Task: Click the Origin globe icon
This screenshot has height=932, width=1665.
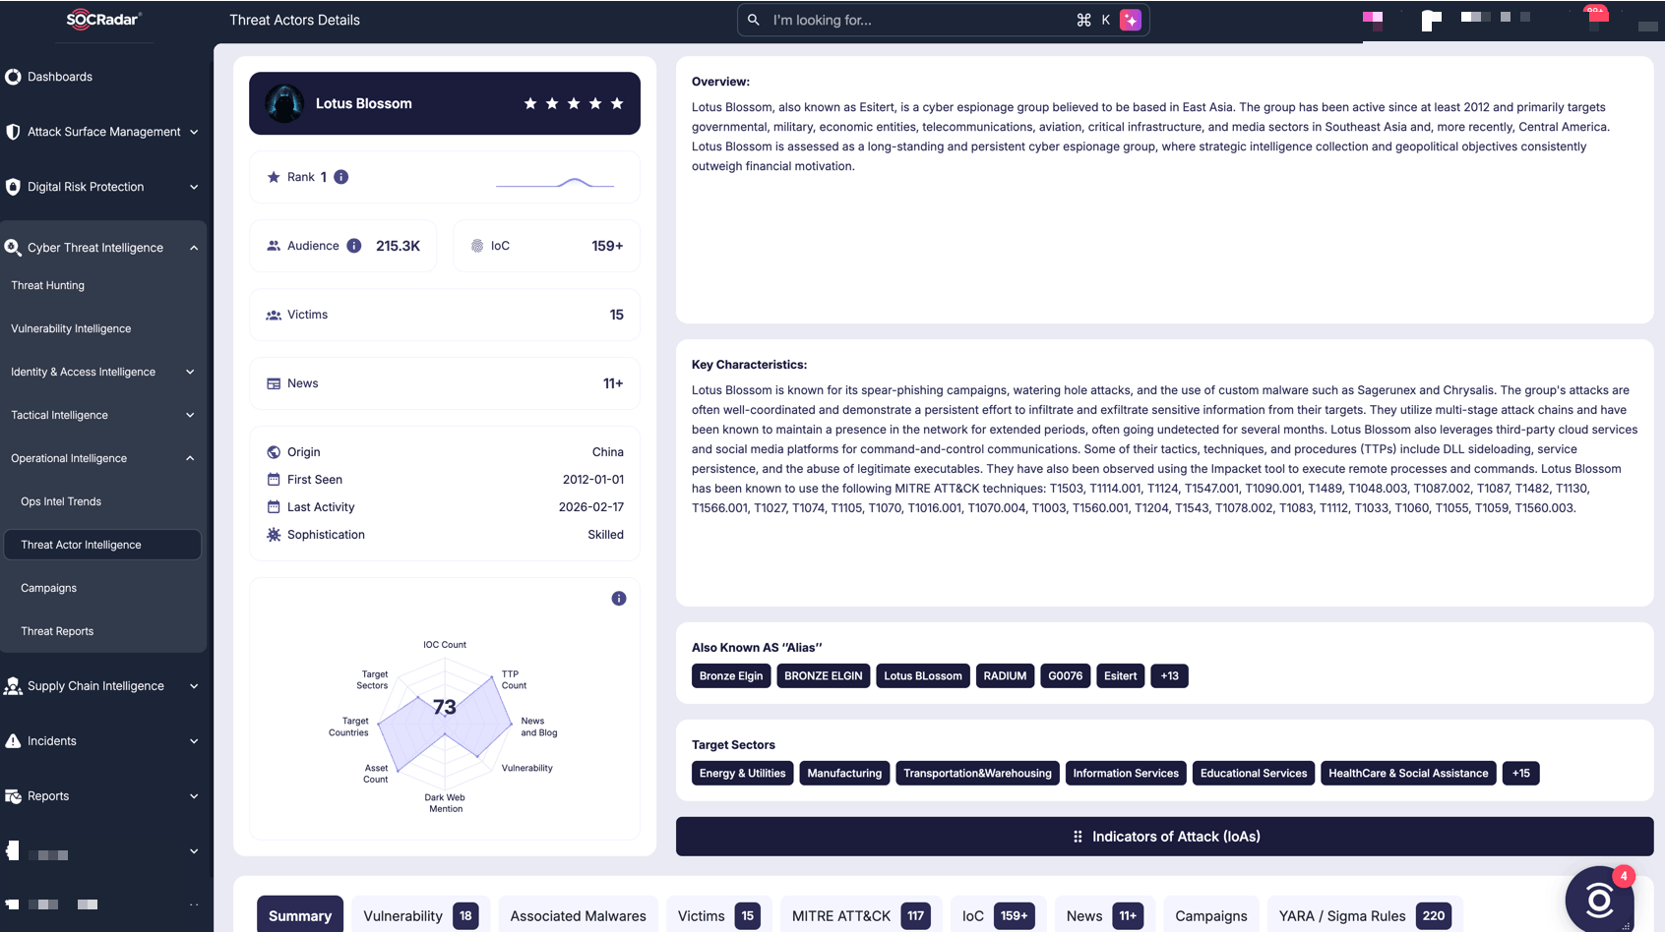Action: click(x=274, y=452)
